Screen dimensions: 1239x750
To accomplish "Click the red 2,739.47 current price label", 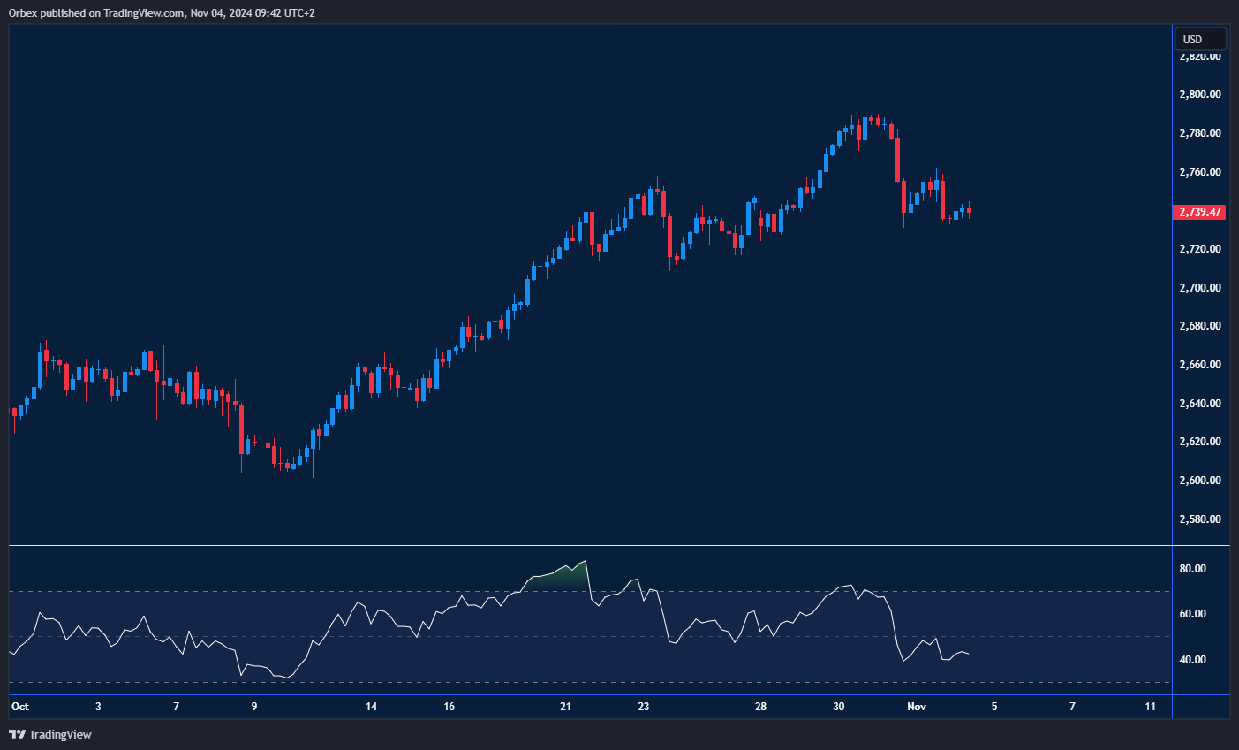I will click(1199, 212).
